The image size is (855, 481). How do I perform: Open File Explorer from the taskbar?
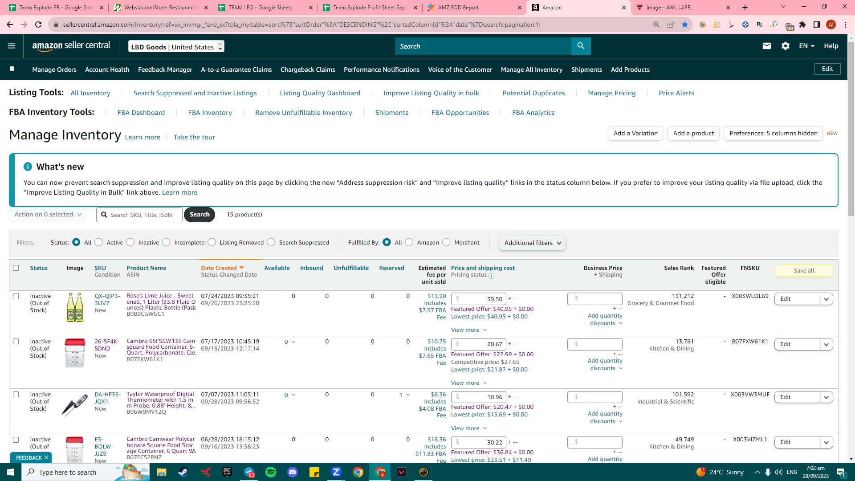pyautogui.click(x=161, y=472)
